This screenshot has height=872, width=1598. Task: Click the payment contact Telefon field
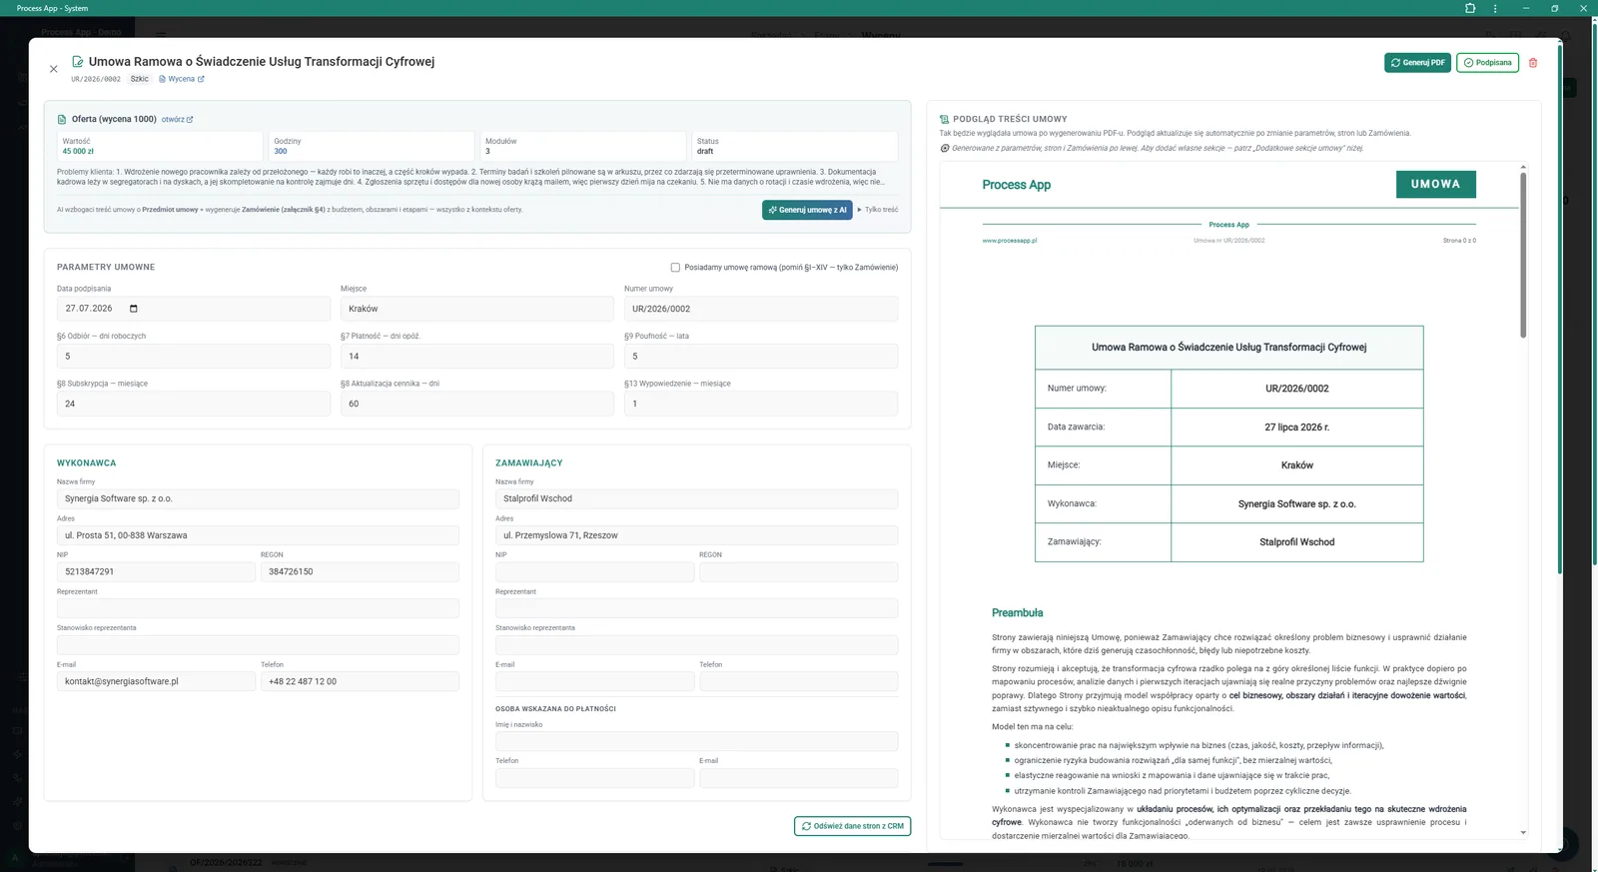point(594,778)
